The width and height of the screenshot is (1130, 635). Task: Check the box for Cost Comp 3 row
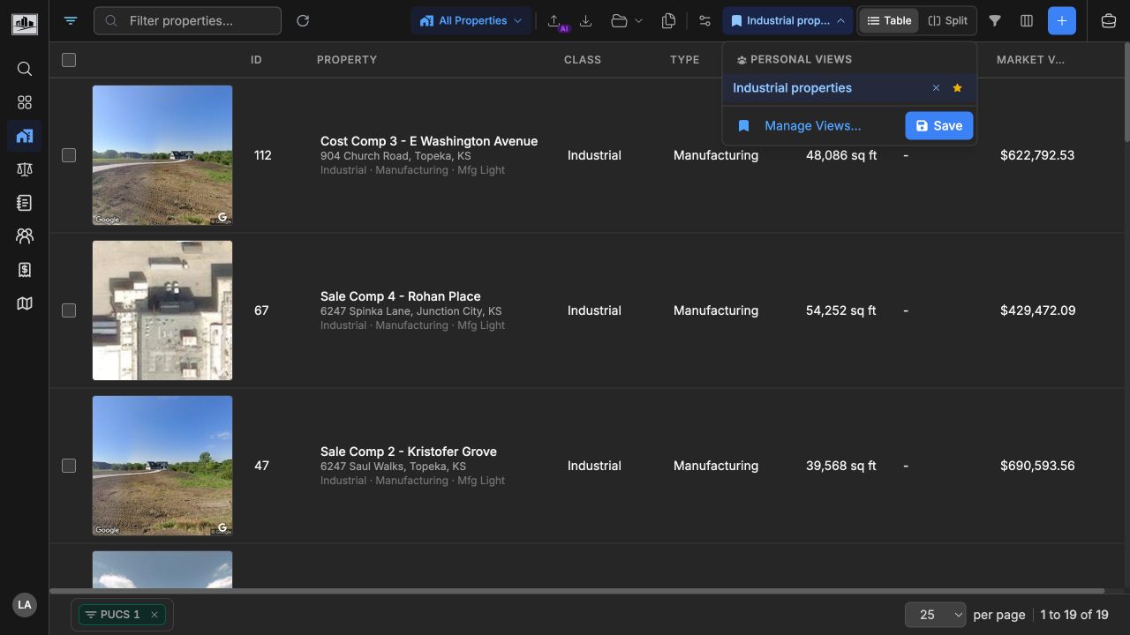[69, 155]
